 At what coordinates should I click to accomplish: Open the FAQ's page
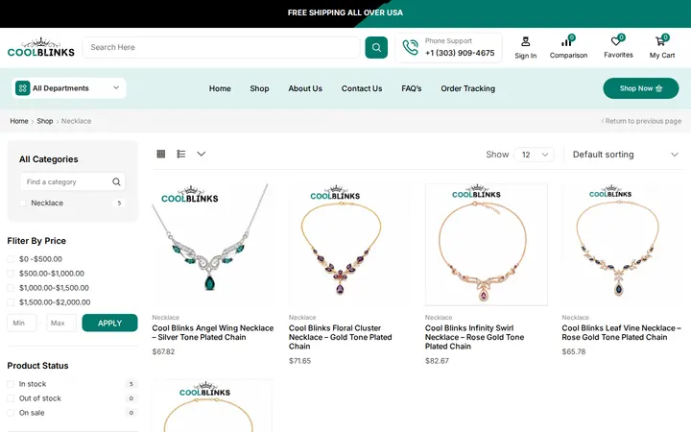[x=411, y=88]
